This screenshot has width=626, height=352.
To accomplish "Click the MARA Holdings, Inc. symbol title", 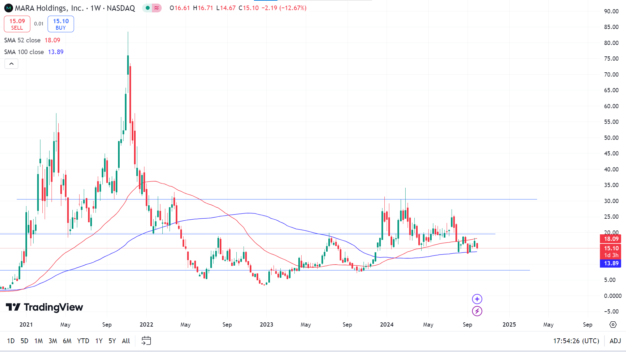I will click(x=49, y=8).
